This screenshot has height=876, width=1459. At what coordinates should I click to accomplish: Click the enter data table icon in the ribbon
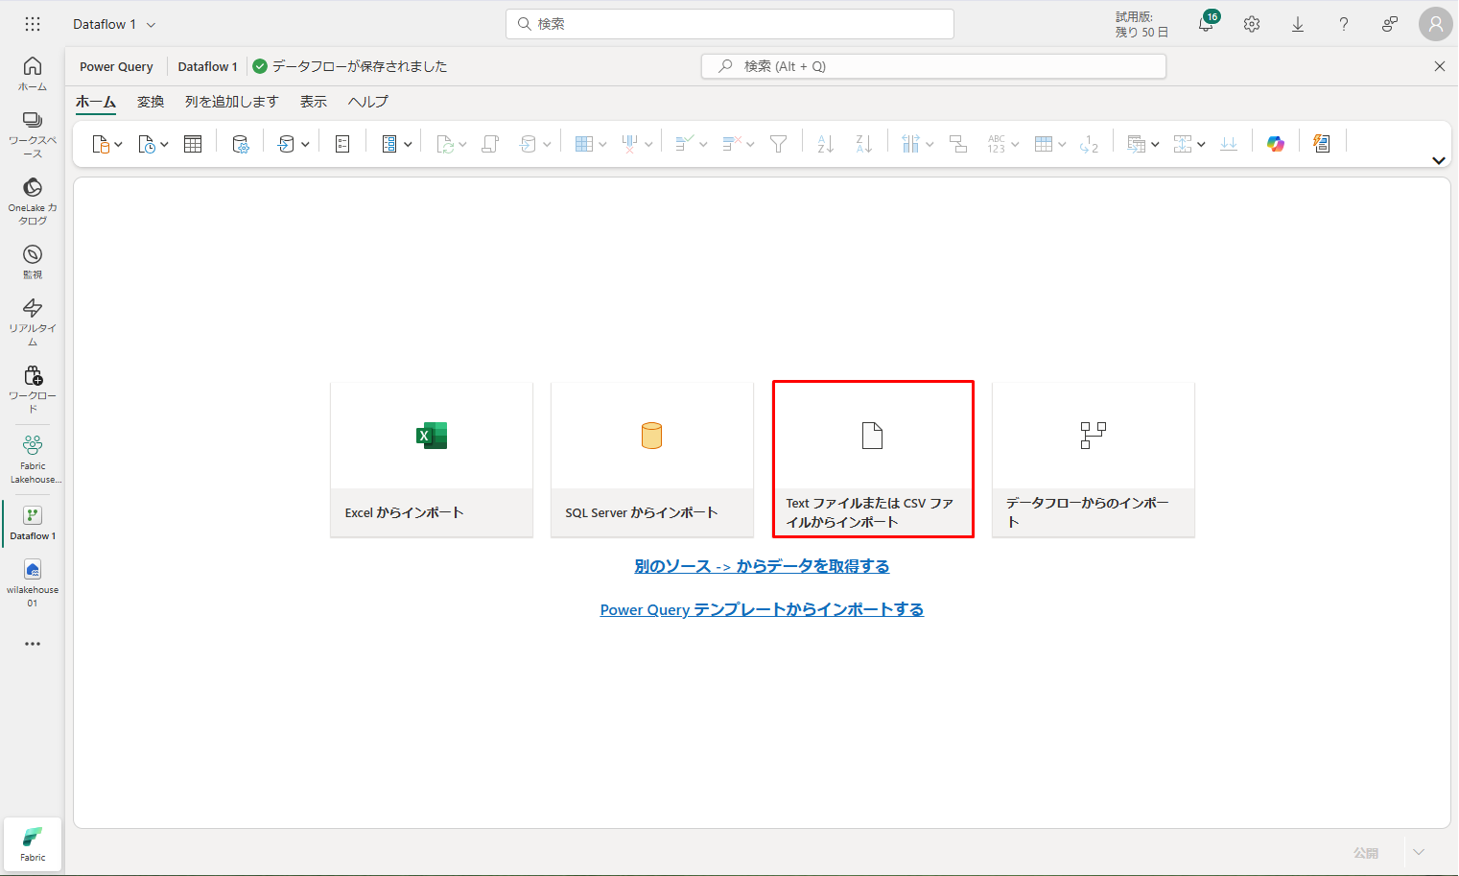(x=193, y=144)
